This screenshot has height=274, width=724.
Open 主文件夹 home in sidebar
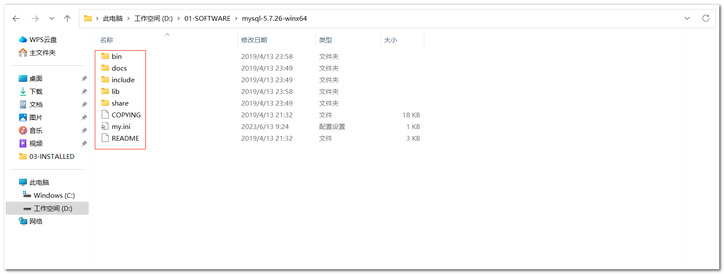[x=37, y=52]
